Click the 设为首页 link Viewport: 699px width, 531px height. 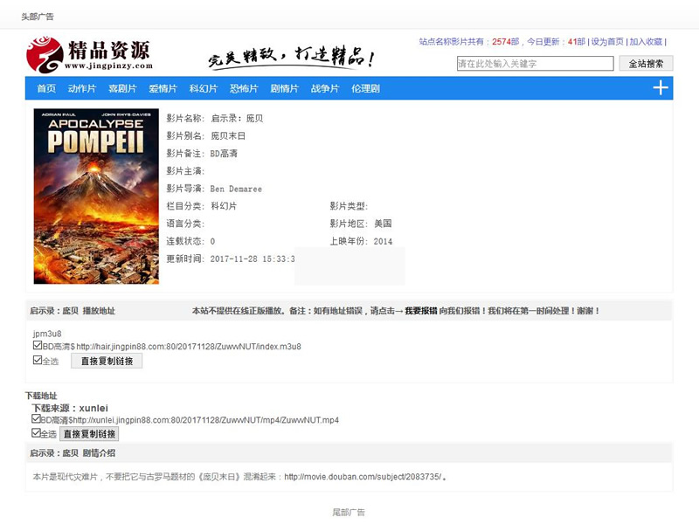(607, 41)
